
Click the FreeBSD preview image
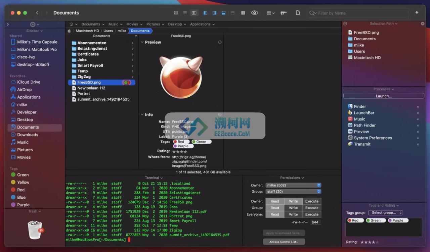pos(181,77)
